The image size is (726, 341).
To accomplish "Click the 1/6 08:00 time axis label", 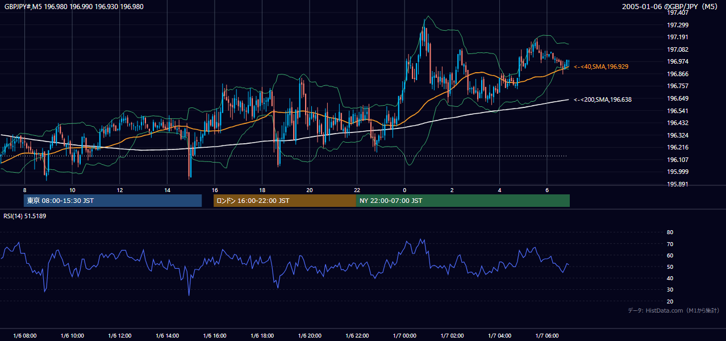I will (24, 336).
